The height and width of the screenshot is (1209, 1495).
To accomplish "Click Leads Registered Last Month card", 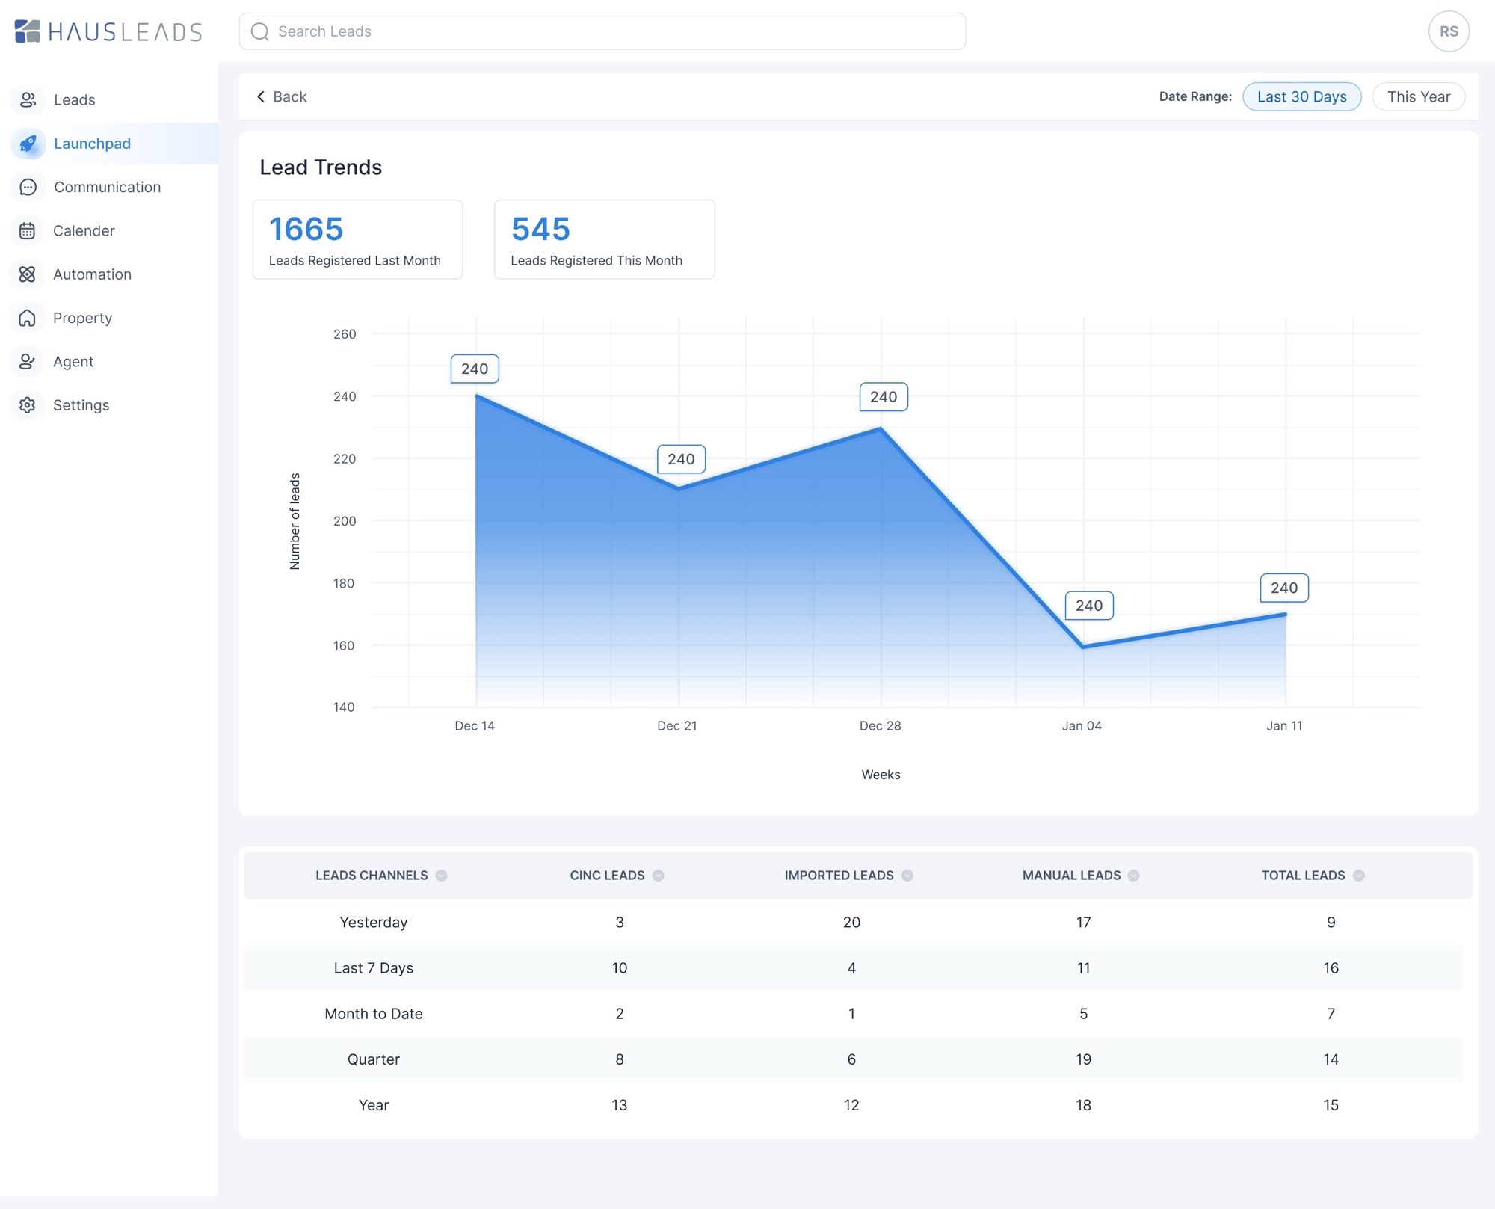I will (x=357, y=239).
